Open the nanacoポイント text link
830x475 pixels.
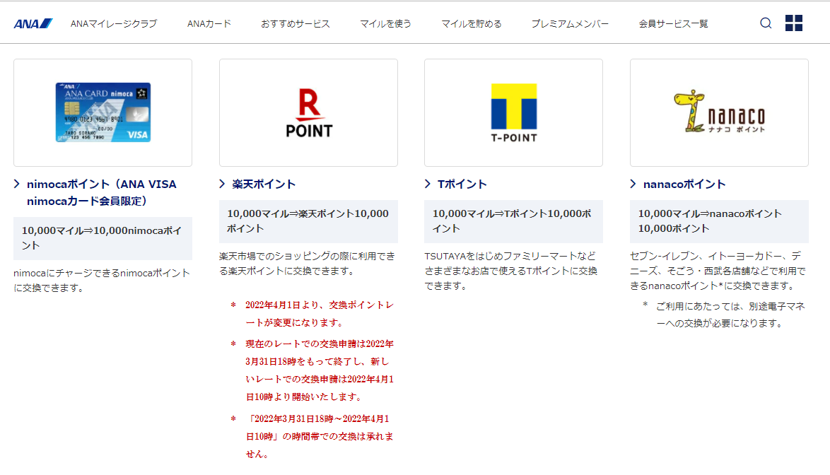click(x=684, y=184)
